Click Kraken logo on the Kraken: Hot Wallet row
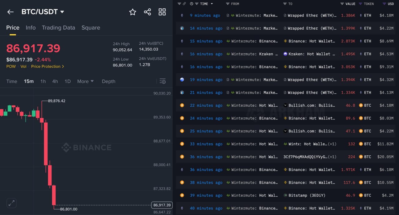 click(x=285, y=54)
